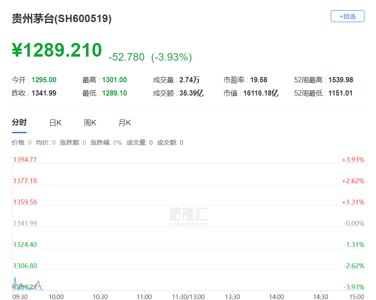Image resolution: width=376 pixels, height=300 pixels.
Task: Click the 10:00 time axis label
Action: [x=56, y=296]
